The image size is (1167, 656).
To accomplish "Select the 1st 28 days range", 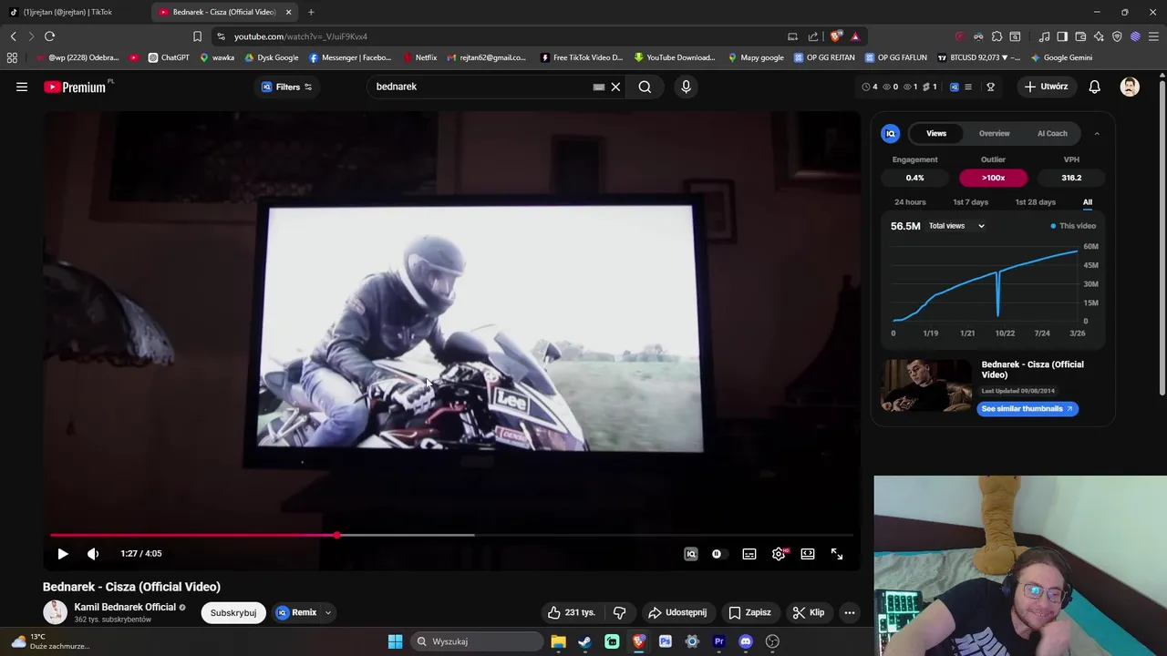I will click(x=1035, y=202).
